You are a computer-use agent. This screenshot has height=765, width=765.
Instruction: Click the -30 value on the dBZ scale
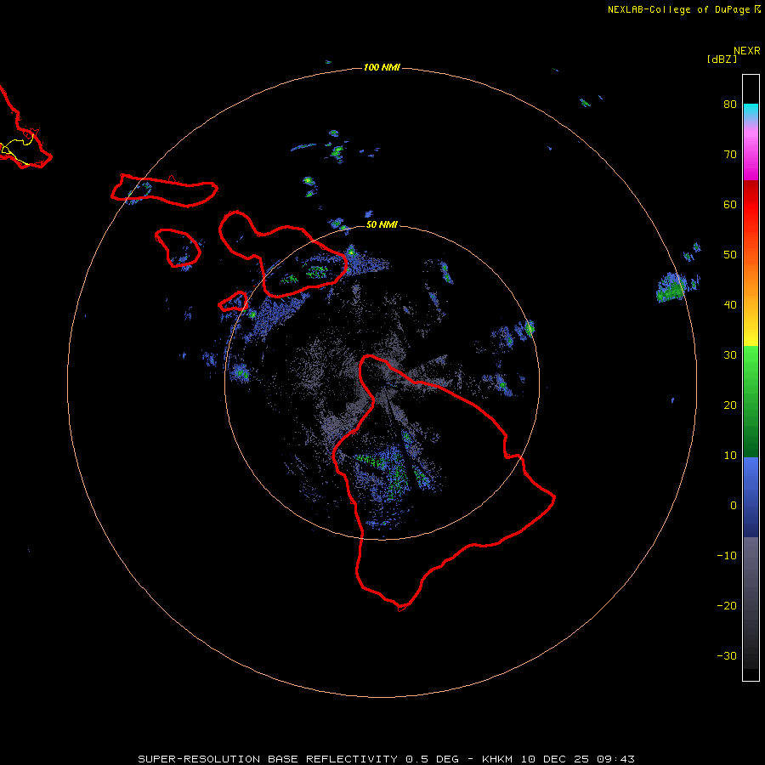(x=727, y=656)
